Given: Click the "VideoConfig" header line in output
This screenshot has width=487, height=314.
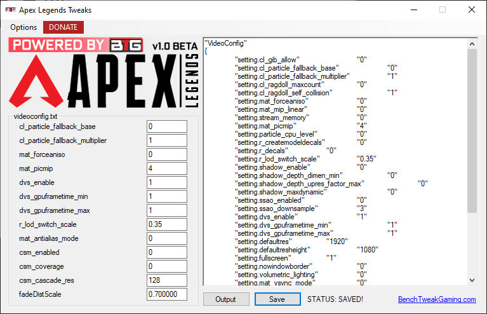Looking at the screenshot, I should [x=225, y=43].
